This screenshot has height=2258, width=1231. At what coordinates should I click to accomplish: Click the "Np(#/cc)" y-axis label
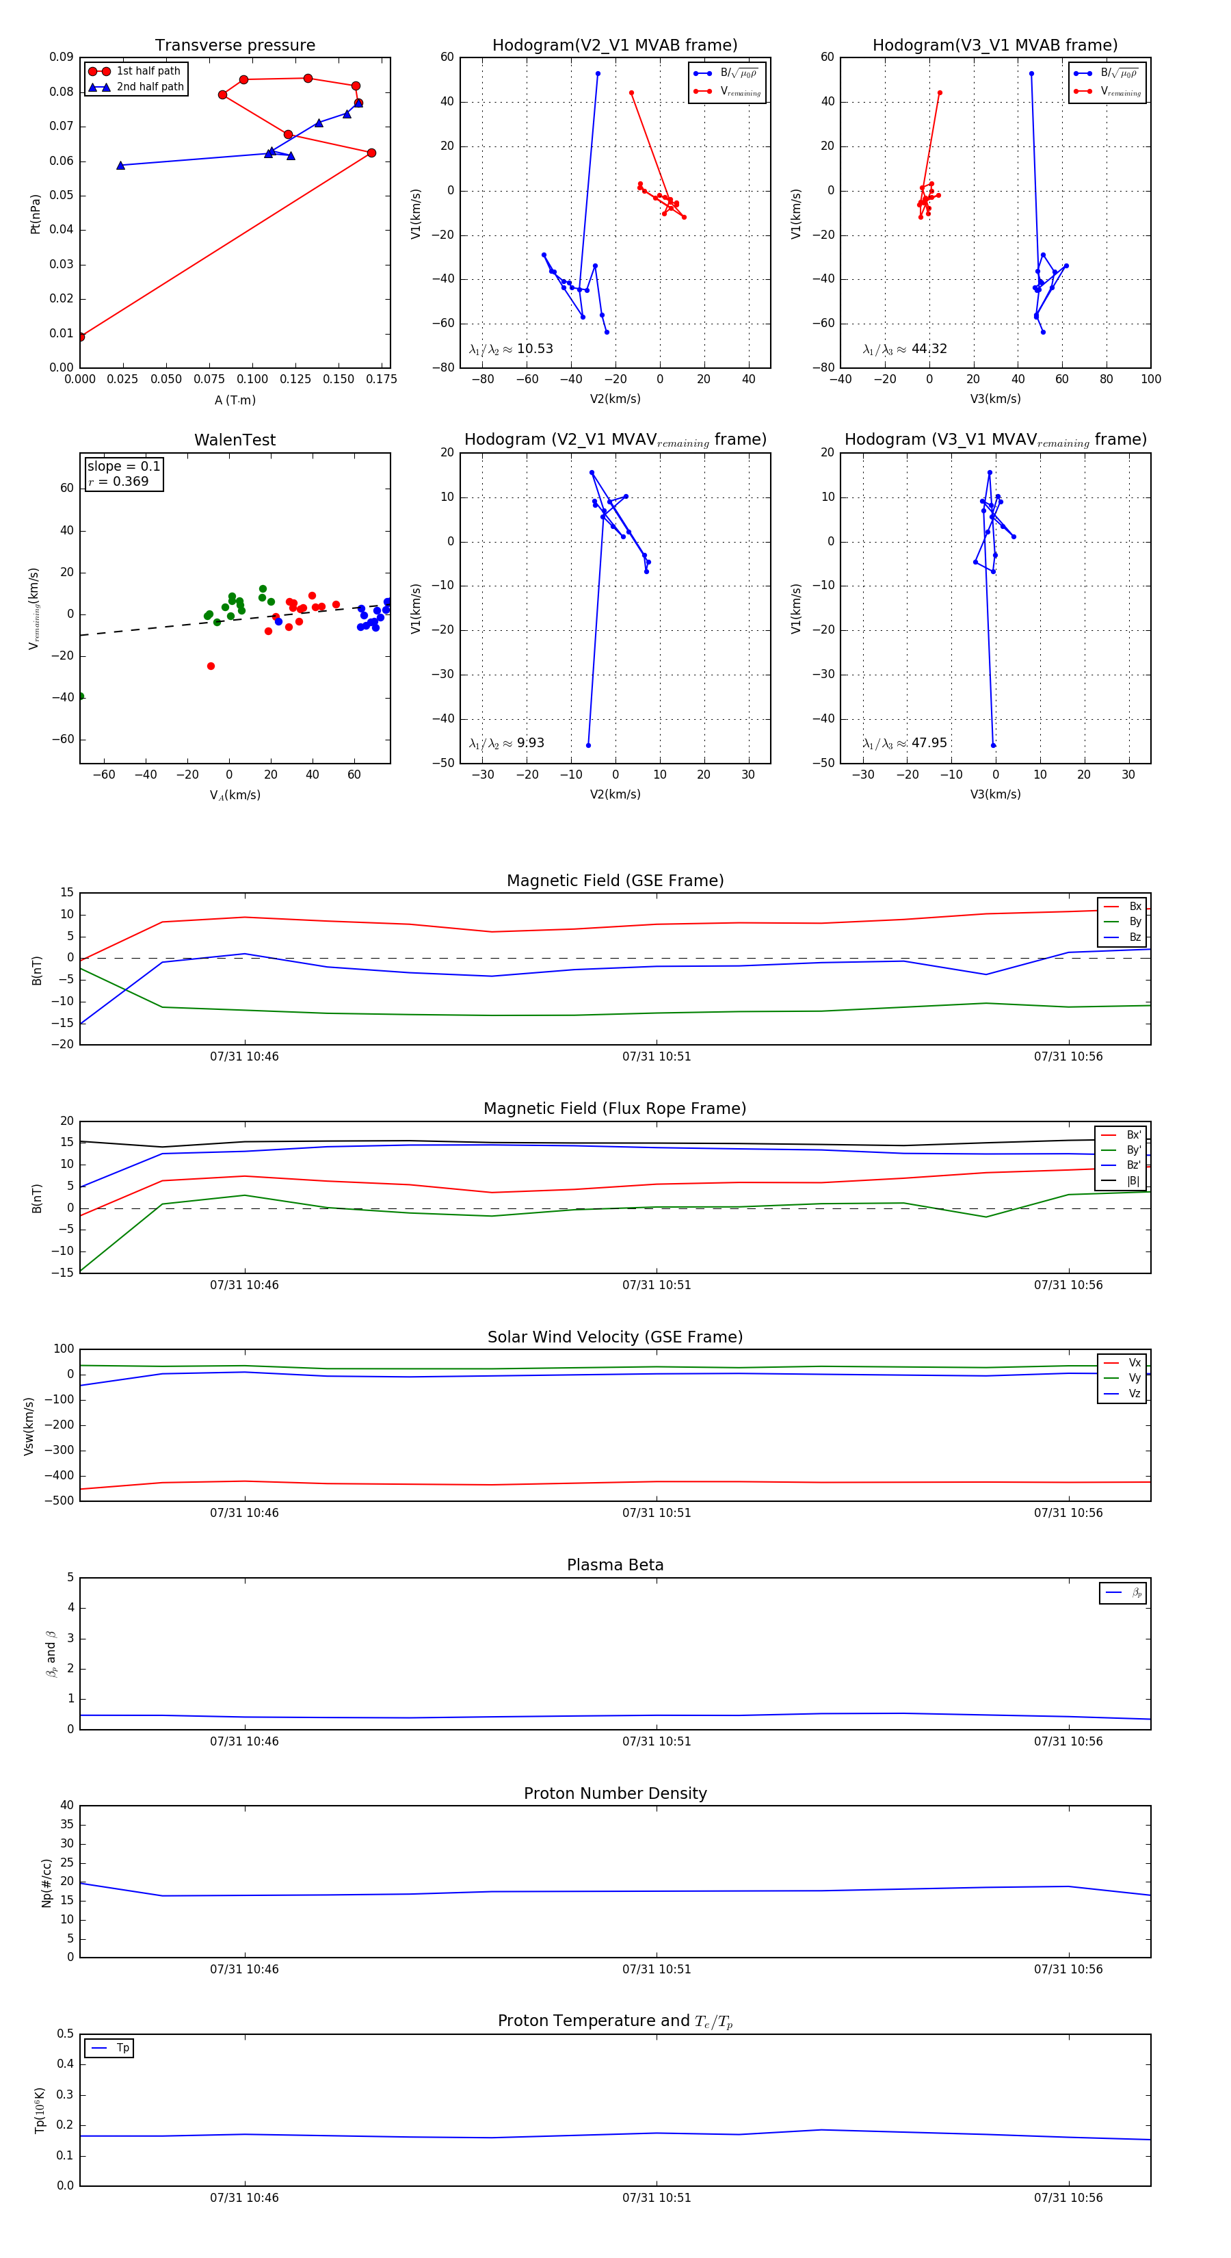pyautogui.click(x=47, y=1883)
